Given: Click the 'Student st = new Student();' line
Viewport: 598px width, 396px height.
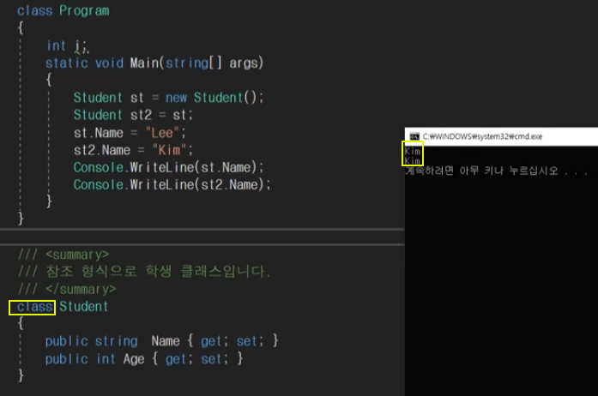Looking at the screenshot, I should pos(168,98).
